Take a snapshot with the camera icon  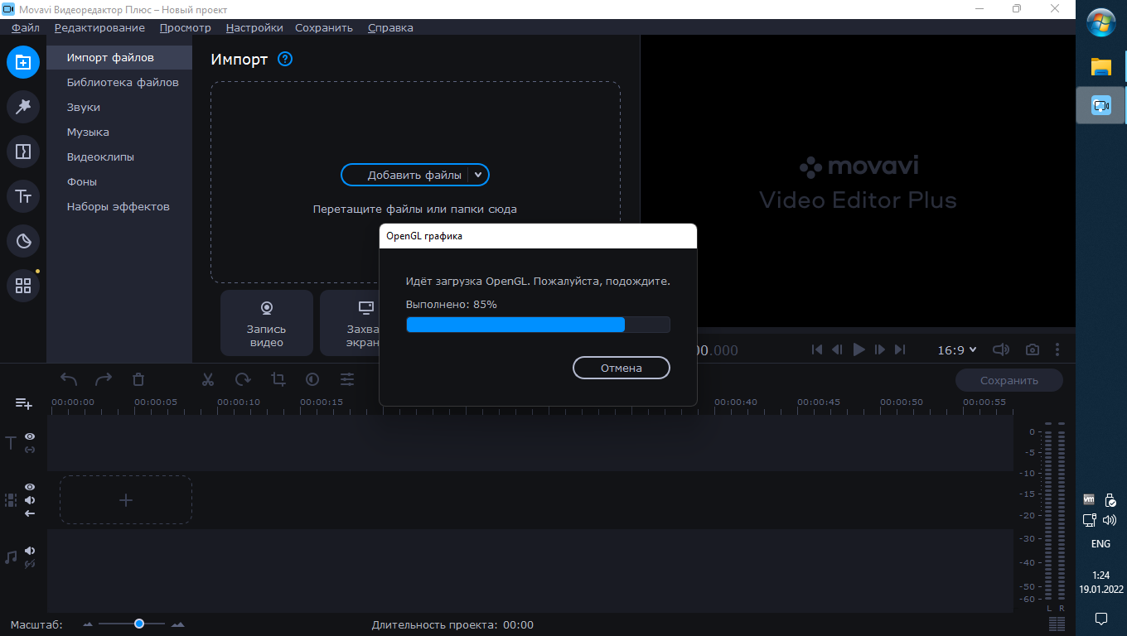1032,350
